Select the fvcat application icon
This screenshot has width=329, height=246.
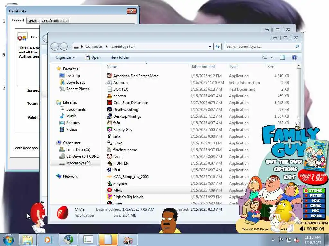109,156
